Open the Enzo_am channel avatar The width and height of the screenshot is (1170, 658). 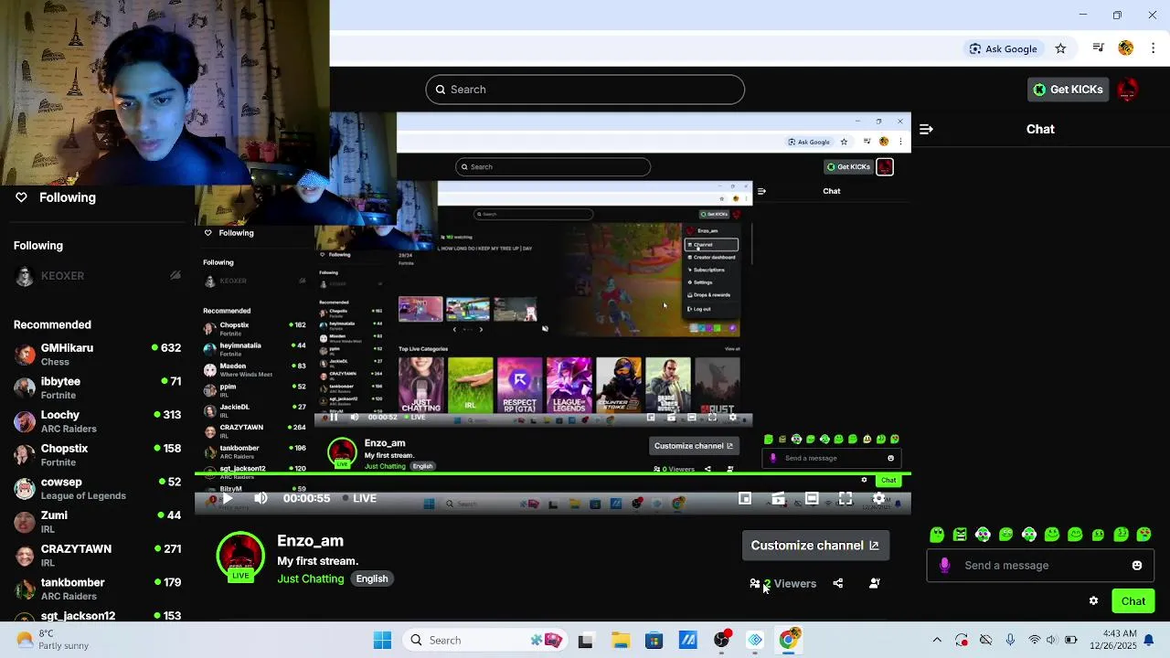(x=240, y=556)
